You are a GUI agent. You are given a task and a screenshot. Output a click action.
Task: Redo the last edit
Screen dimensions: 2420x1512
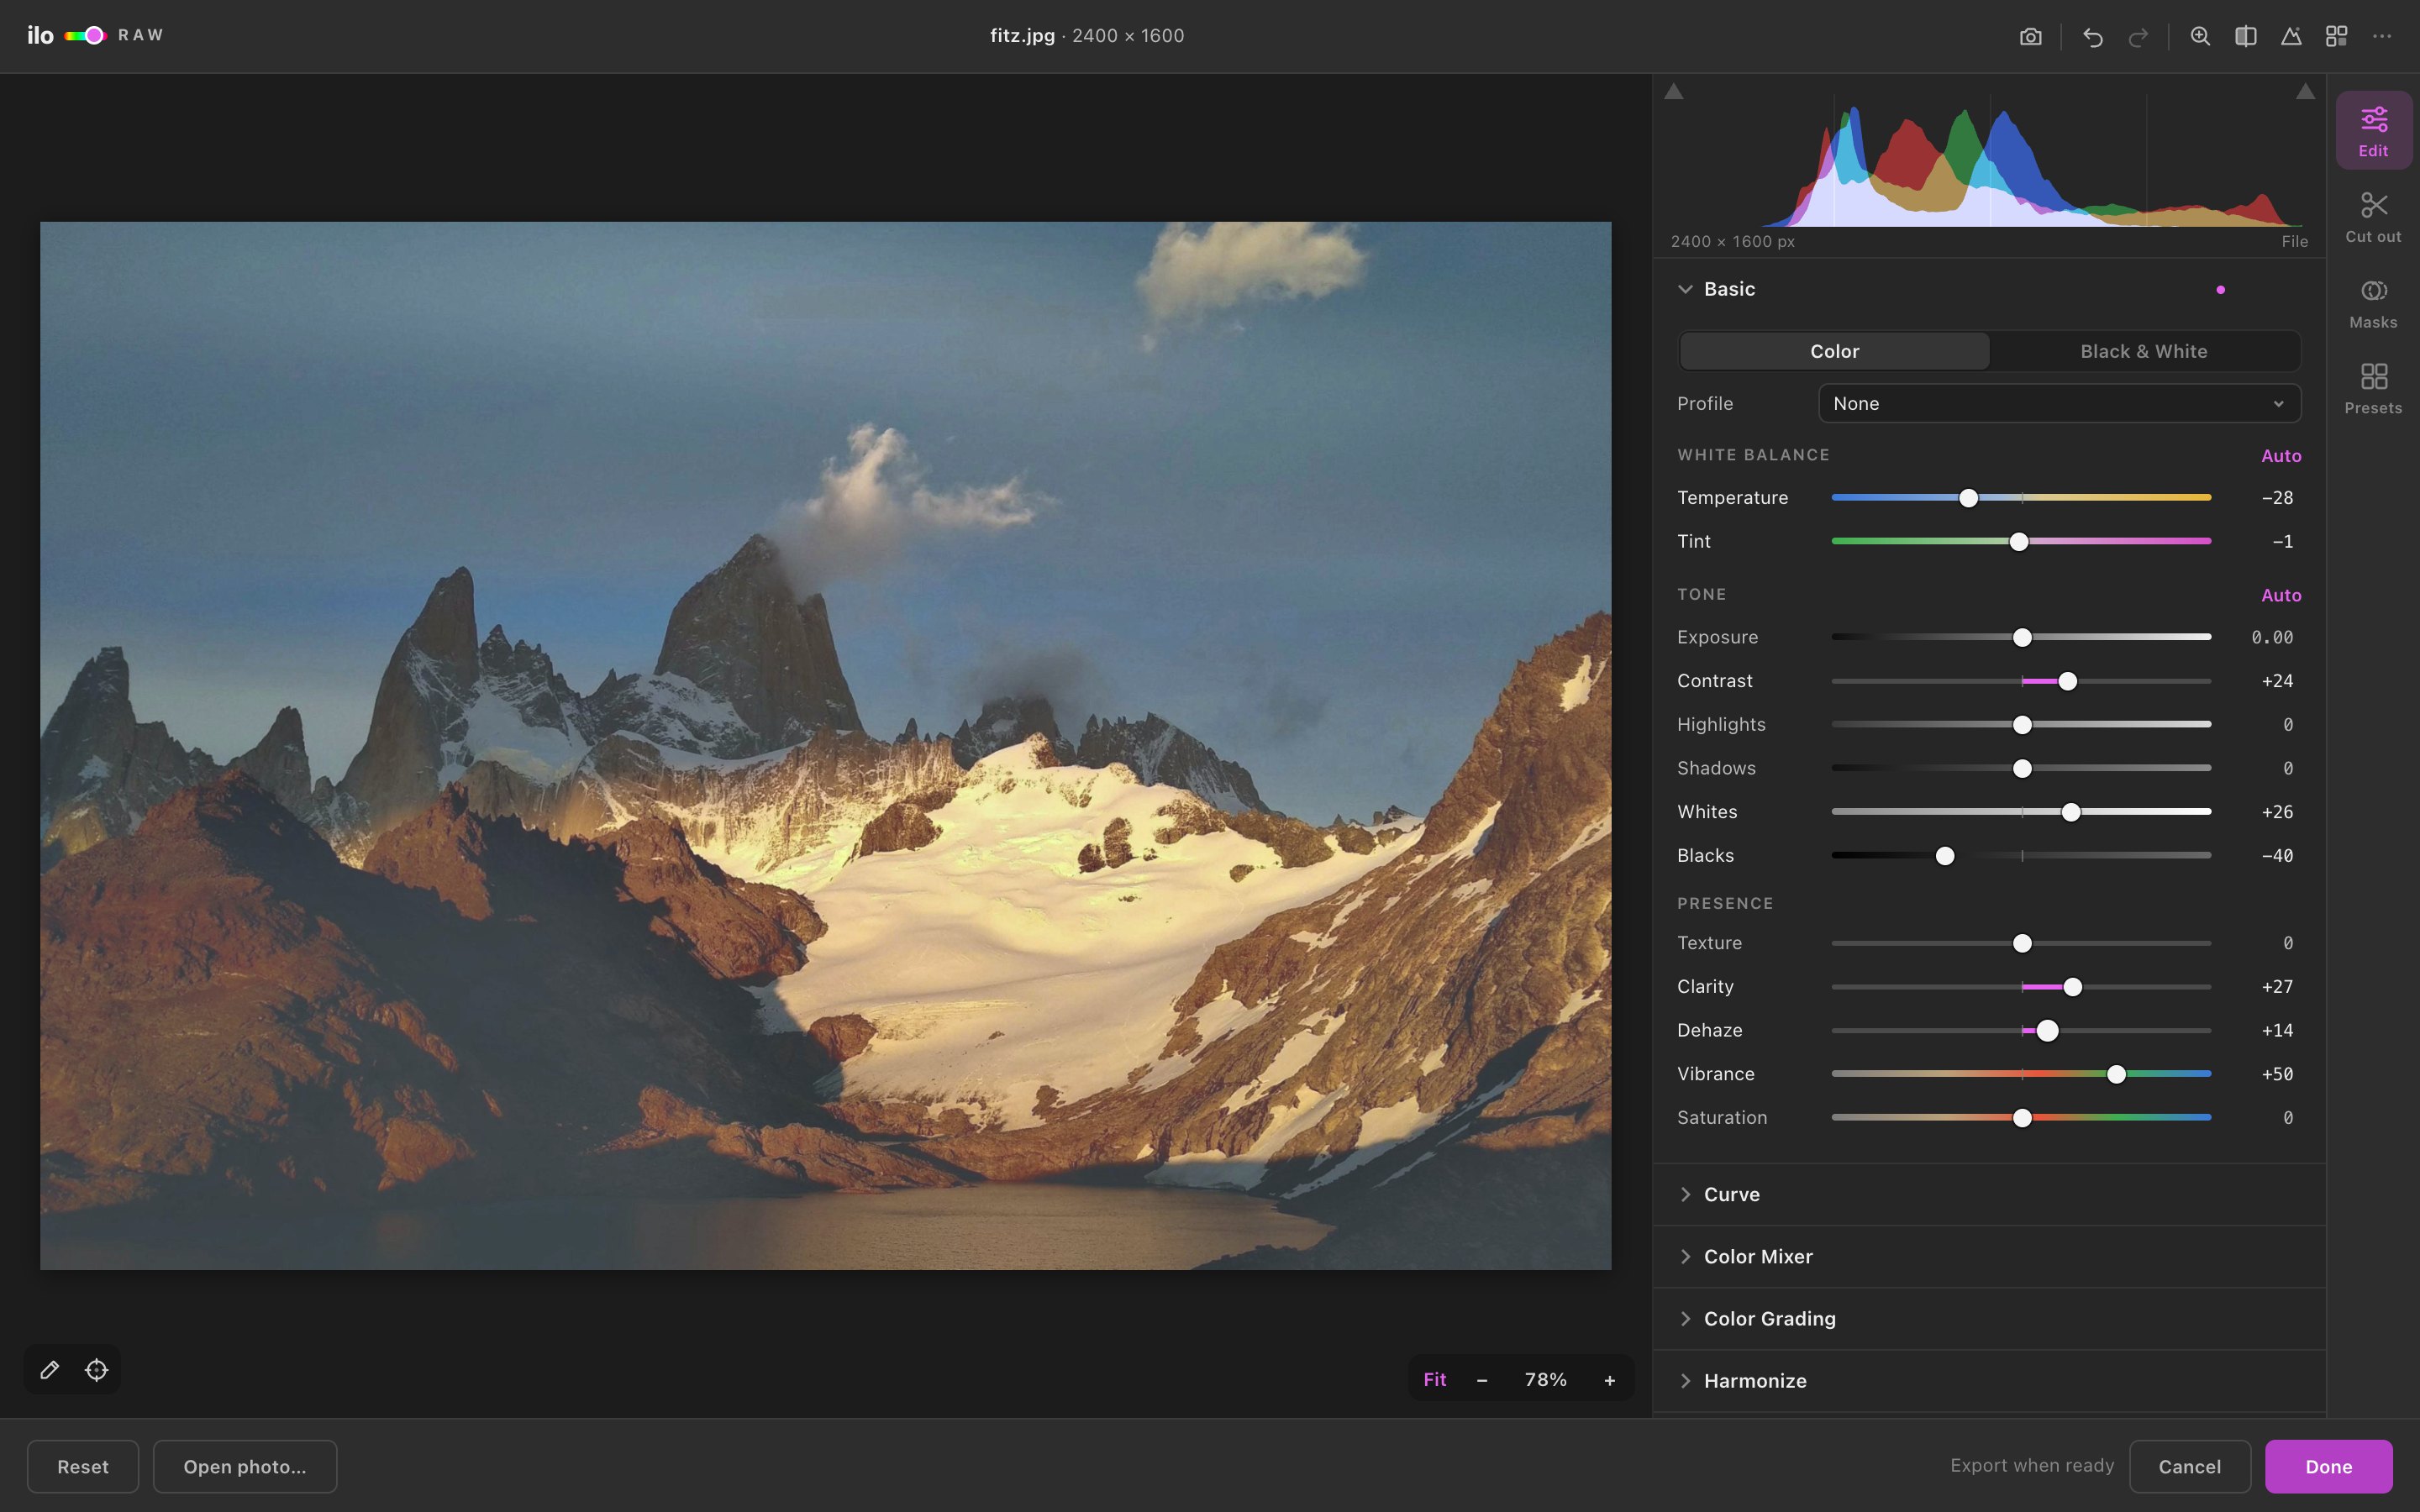(2138, 37)
